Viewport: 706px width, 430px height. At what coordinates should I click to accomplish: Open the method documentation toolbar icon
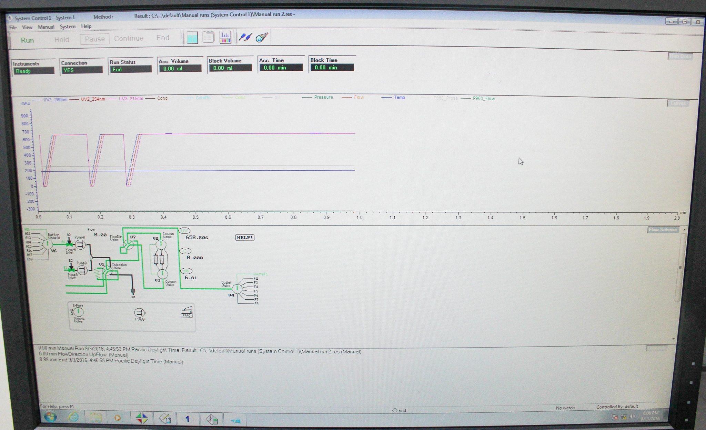(209, 38)
